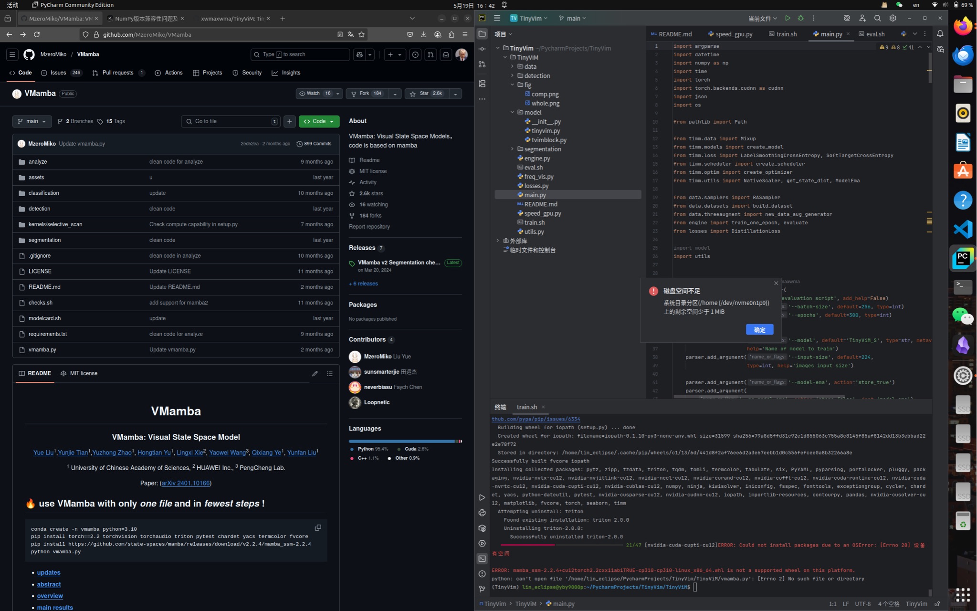Screen dimensions: 977x611
Task: Click the PyCharm Run button
Action: click(788, 18)
